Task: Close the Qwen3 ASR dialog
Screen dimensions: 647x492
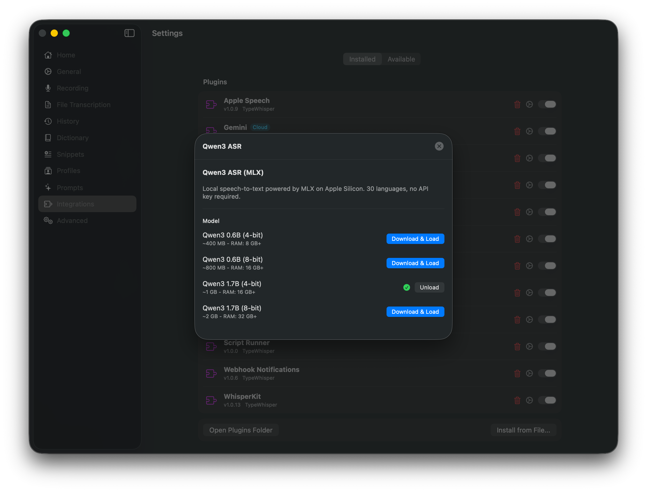Action: [x=439, y=146]
